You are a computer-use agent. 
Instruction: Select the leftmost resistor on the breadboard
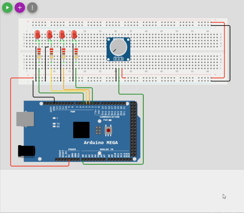point(39,53)
